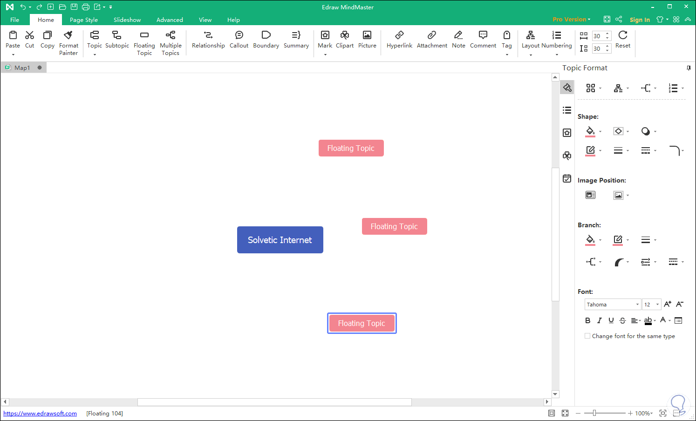The height and width of the screenshot is (421, 696).
Task: Open the File menu
Action: (x=15, y=20)
